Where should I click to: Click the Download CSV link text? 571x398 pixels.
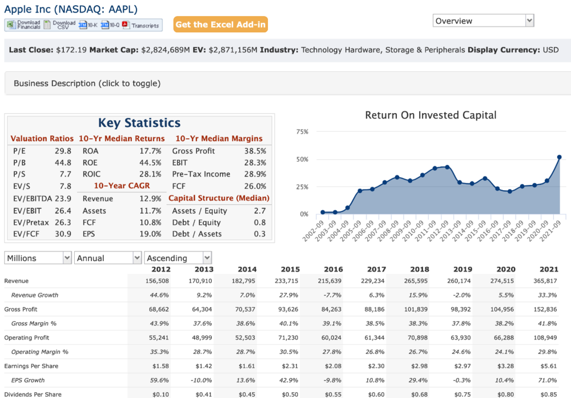click(x=64, y=25)
